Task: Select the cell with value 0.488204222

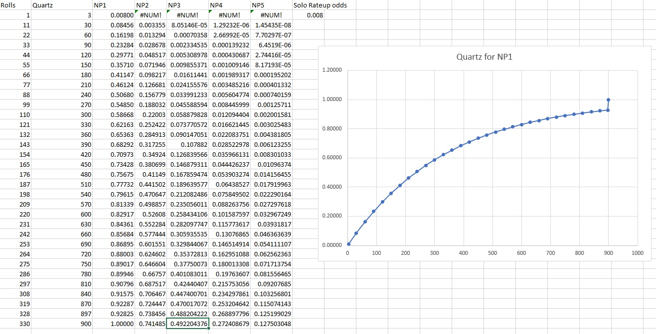Action: [x=187, y=314]
